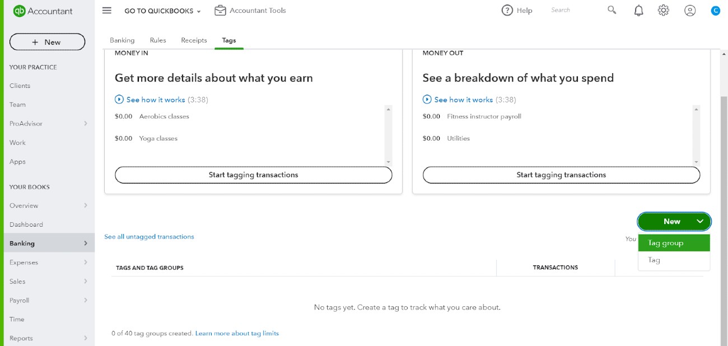Open the Help panel
Image resolution: width=728 pixels, height=346 pixels.
coord(516,10)
